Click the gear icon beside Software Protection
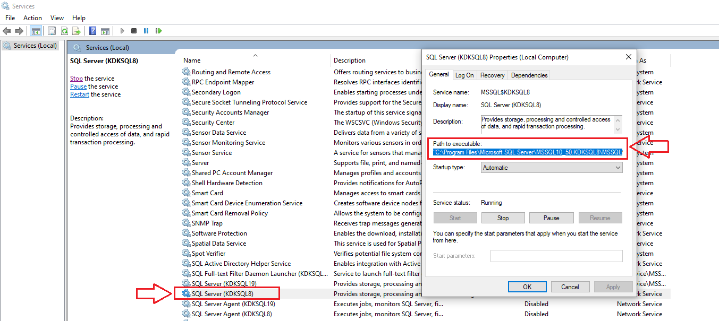Screen dimensions: 719x321 tap(186, 233)
